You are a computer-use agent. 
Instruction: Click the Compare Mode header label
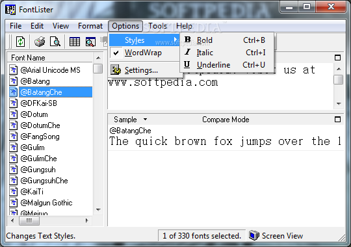(226, 120)
